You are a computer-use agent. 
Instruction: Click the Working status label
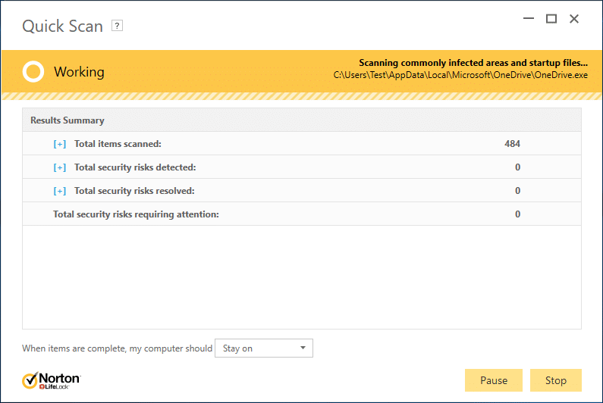(x=79, y=73)
